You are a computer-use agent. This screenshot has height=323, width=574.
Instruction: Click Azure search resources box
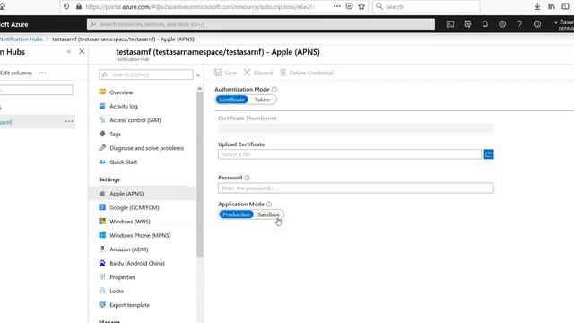pyautogui.click(x=261, y=24)
